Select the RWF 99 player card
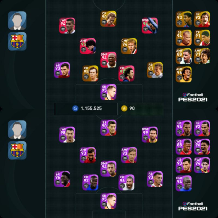 150,135
